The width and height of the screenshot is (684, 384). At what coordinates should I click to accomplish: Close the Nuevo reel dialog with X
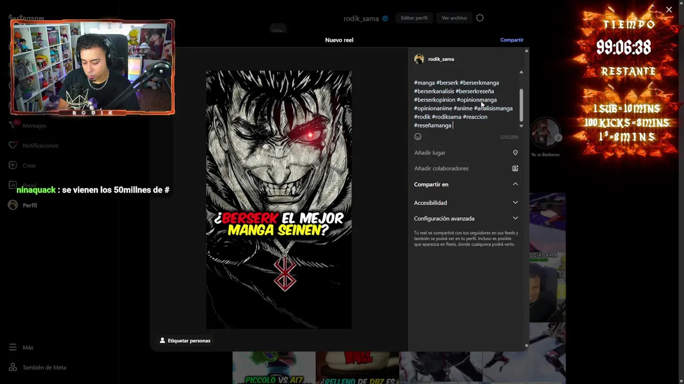point(669,10)
